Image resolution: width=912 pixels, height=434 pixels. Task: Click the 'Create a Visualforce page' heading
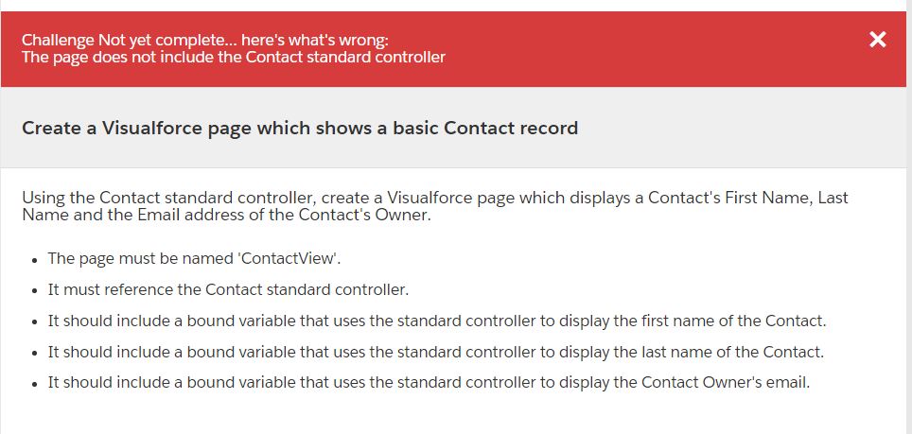[x=300, y=128]
